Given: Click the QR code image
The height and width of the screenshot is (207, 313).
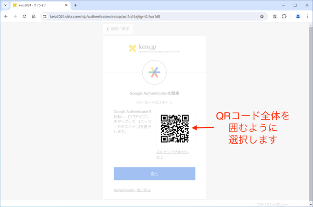Looking at the screenshot, I should (175, 128).
